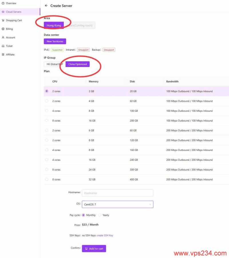229x258 pixels.
Task: Select the 2 cores 4 GB plan
Action: pos(47,101)
